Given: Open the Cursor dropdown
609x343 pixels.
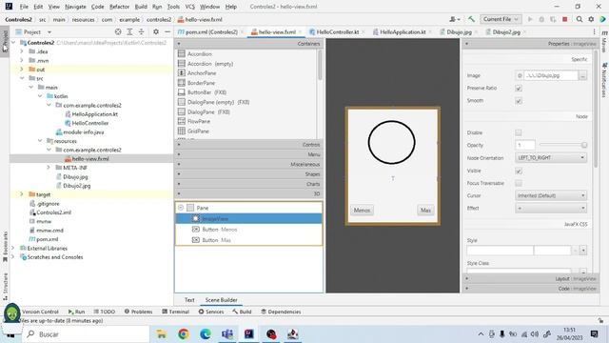Looking at the screenshot, I should [x=551, y=195].
